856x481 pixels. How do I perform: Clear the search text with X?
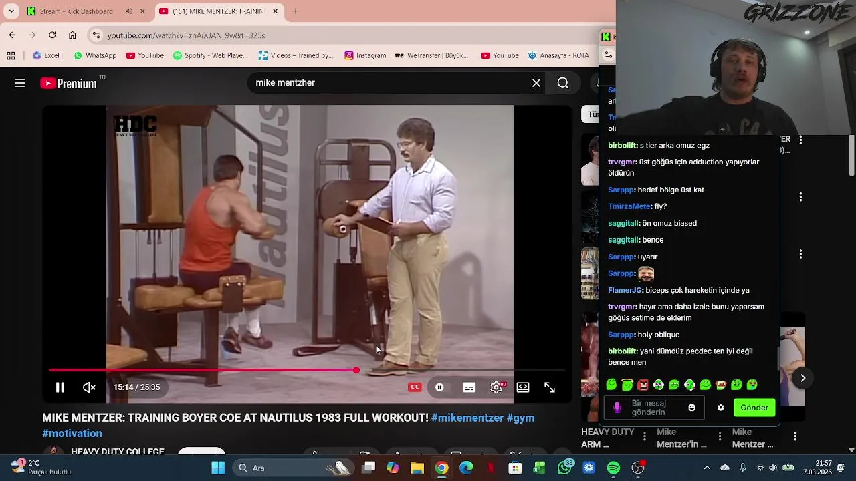tap(536, 83)
